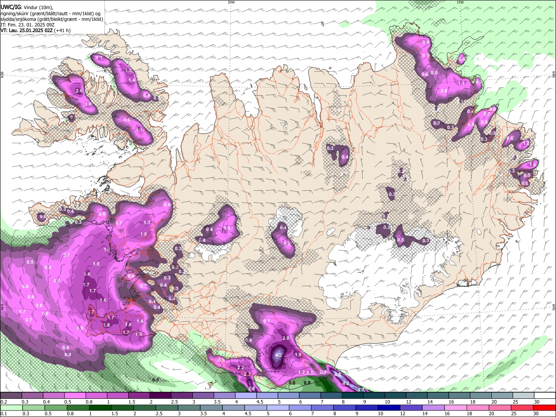Click the top-row legend swatch between 8 and 9
The height and width of the screenshot is (417, 556).
(353, 396)
